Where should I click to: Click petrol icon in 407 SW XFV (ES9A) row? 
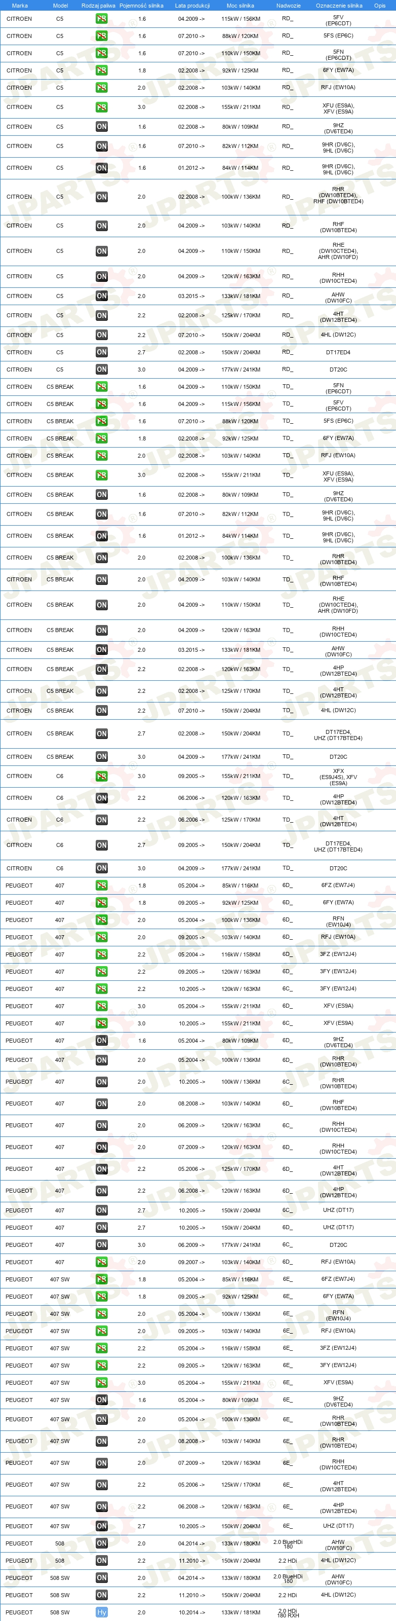pyautogui.click(x=101, y=1383)
